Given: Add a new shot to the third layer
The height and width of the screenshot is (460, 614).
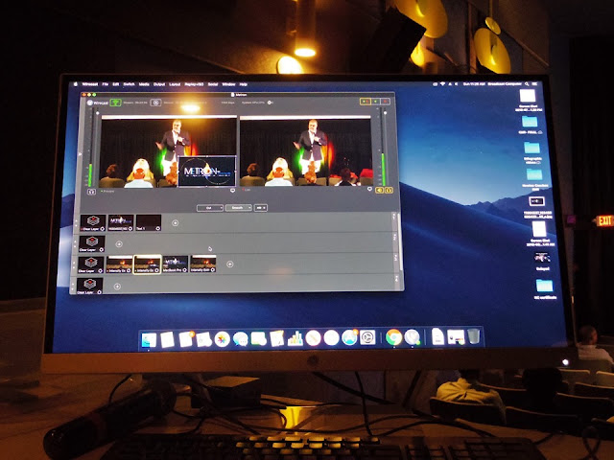Looking at the screenshot, I should click(x=230, y=264).
